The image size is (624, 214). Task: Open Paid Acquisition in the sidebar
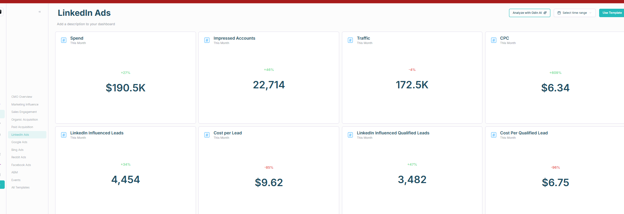tap(22, 127)
